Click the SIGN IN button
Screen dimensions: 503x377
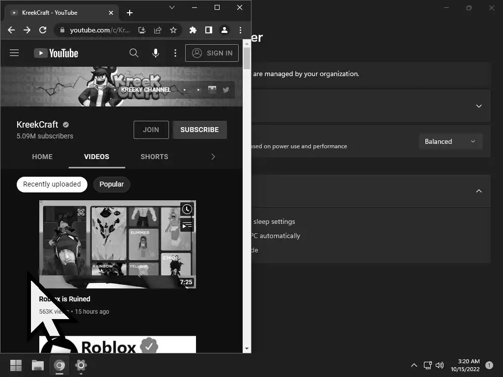[212, 53]
